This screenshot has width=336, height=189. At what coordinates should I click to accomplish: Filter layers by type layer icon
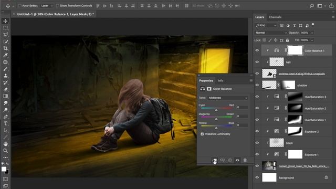tap(295, 26)
